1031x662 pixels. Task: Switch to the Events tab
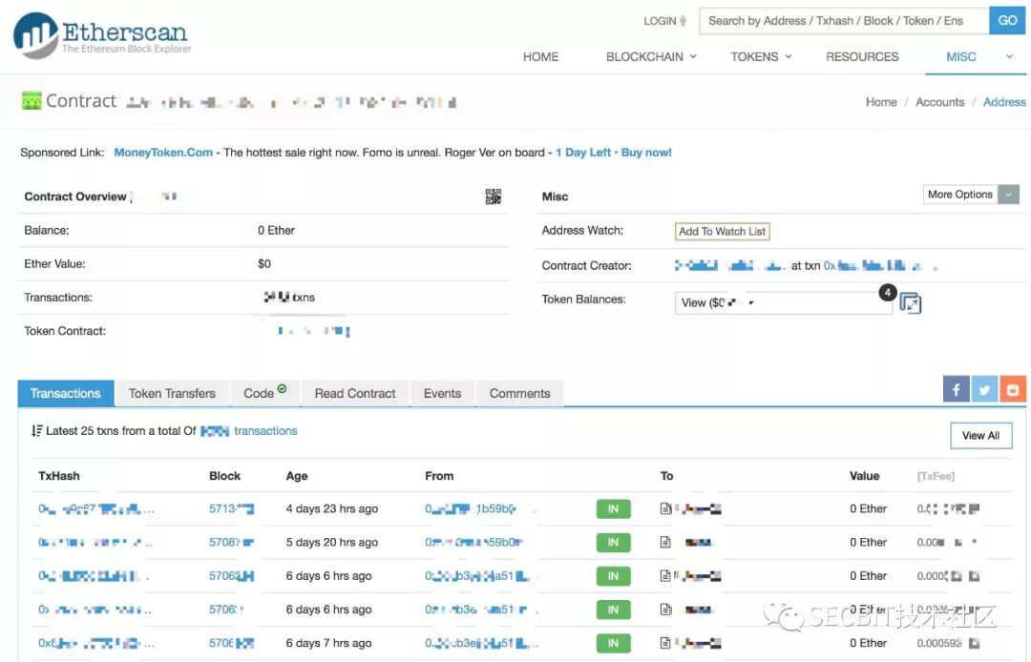coord(442,393)
